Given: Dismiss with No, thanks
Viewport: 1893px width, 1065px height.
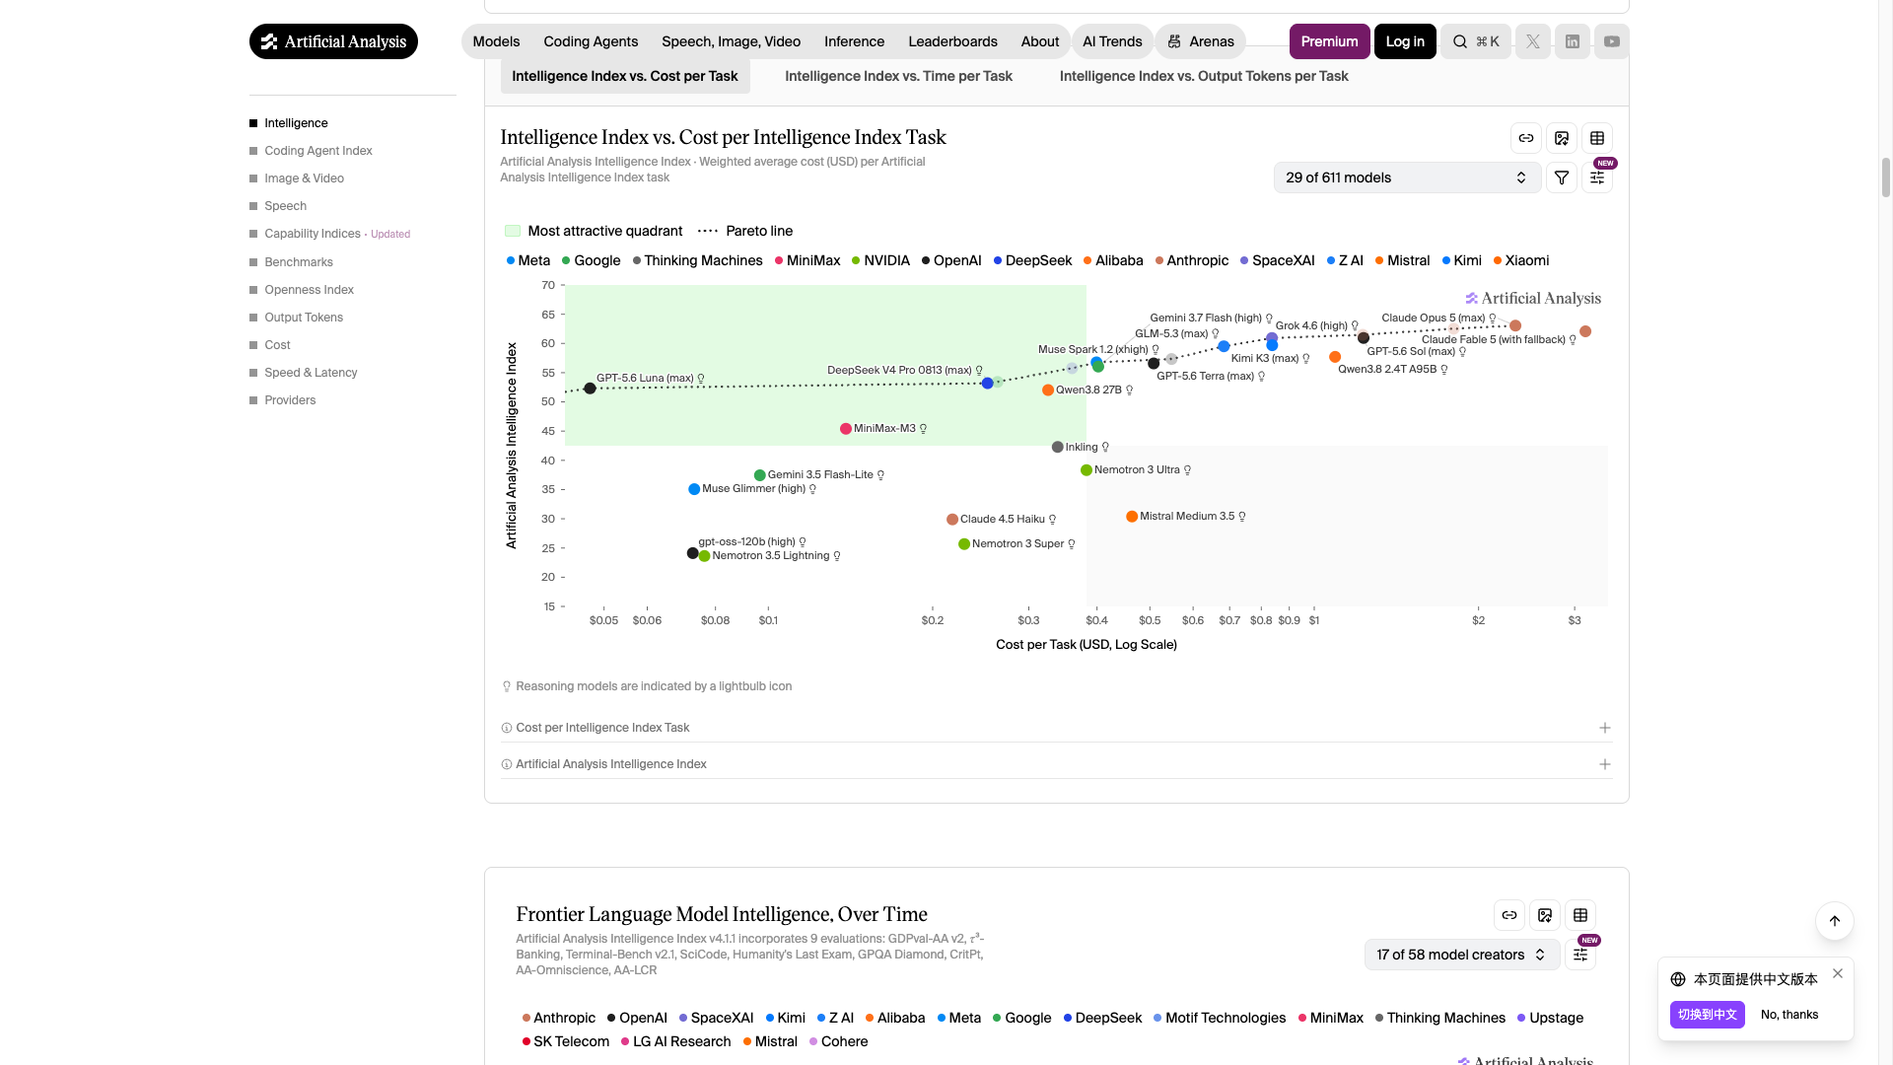Looking at the screenshot, I should pyautogui.click(x=1789, y=1015).
